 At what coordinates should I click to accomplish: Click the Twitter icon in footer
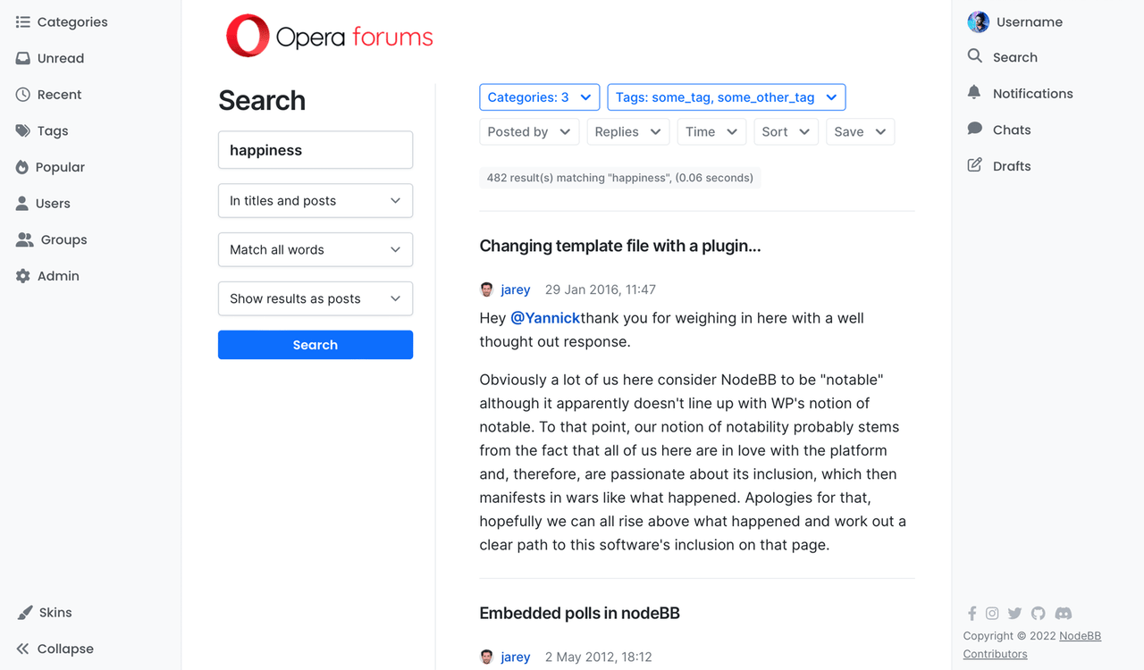click(x=1014, y=614)
